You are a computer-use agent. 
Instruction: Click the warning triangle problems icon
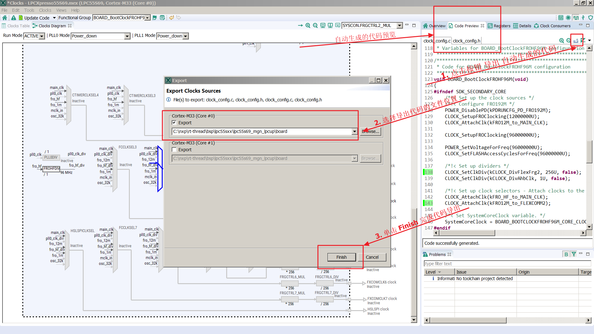14,18
